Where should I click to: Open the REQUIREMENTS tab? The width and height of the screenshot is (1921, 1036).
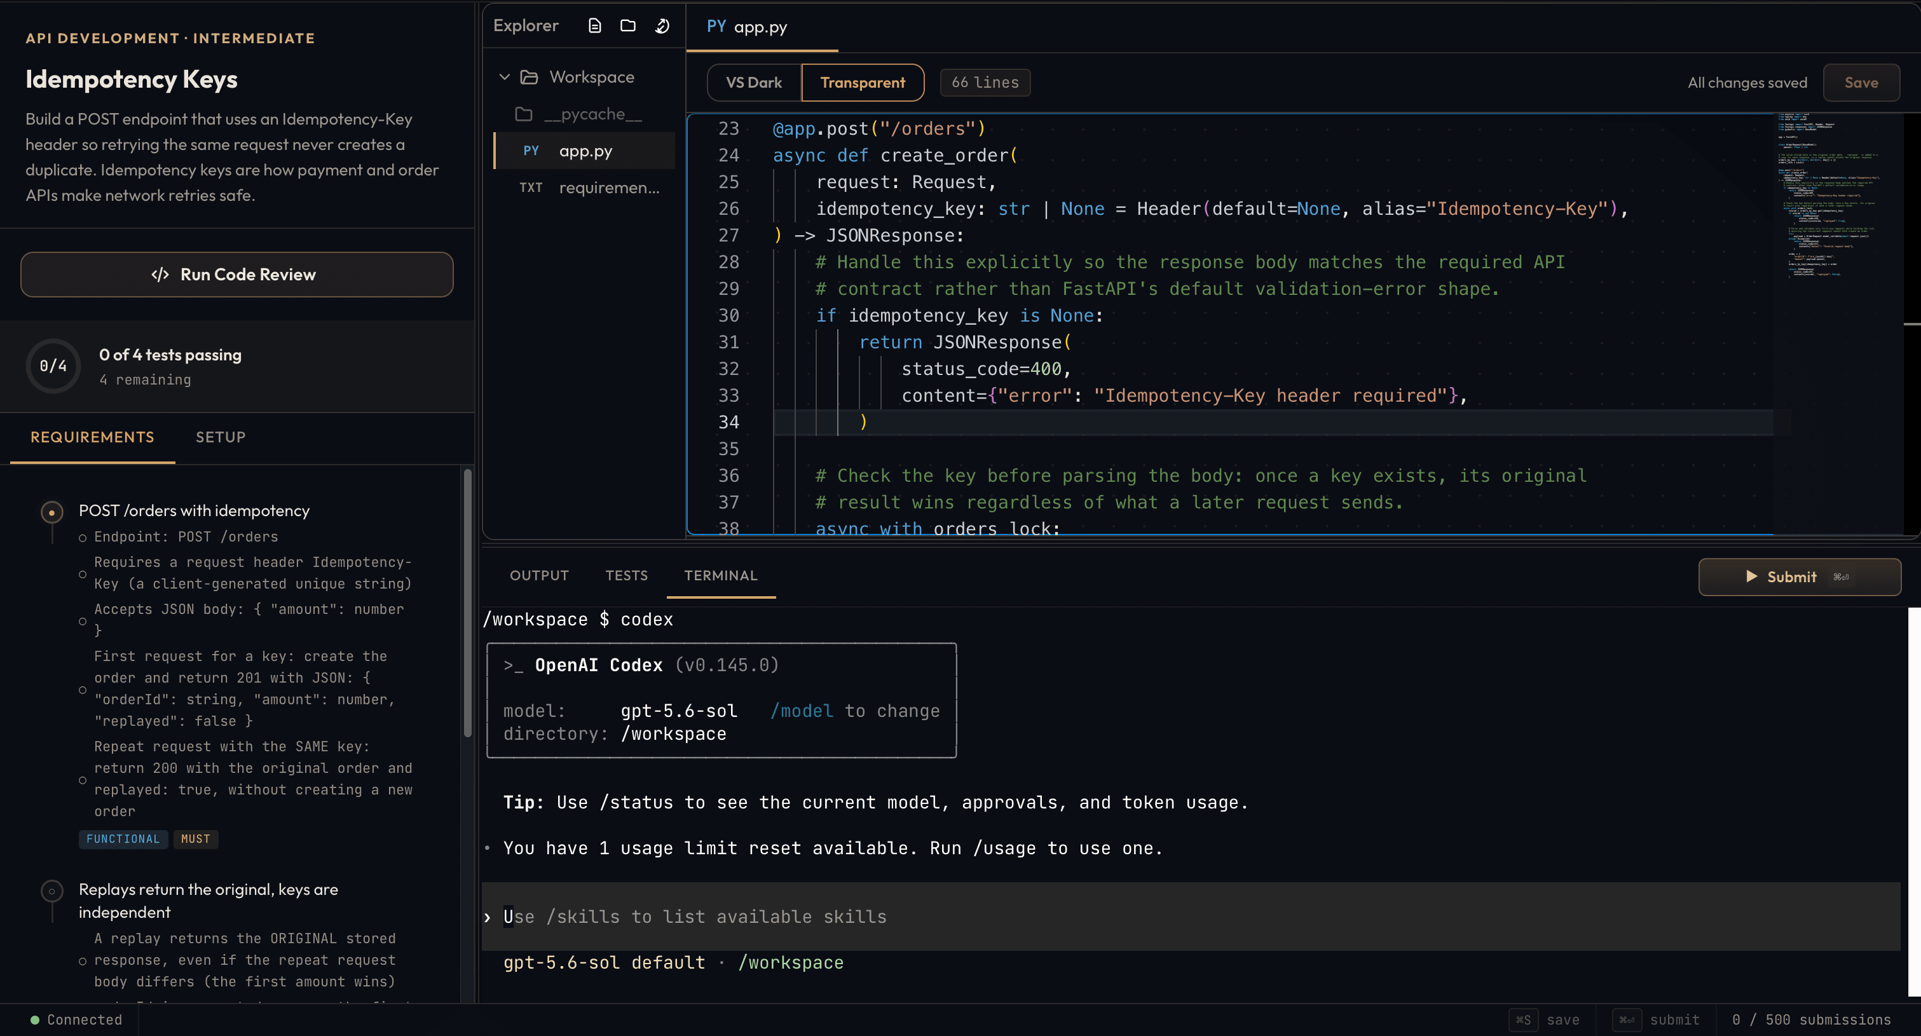click(x=92, y=437)
